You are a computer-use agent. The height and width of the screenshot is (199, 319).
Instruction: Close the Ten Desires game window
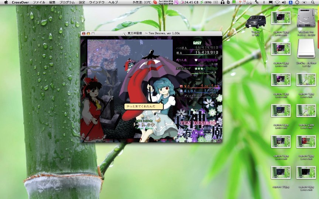point(83,34)
